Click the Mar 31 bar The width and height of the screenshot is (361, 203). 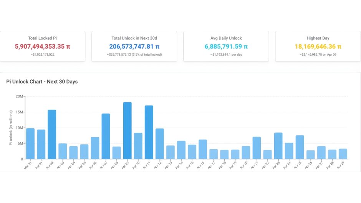pos(30,144)
